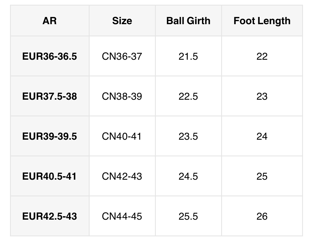This screenshot has width=313, height=238.
Task: Click the Foot Length column header
Action: point(262,21)
